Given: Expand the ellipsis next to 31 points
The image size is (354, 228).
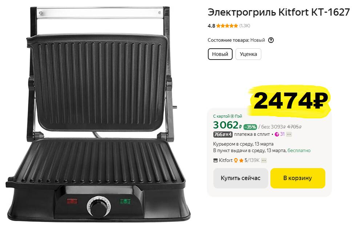Looking at the screenshot, I should [289, 134].
